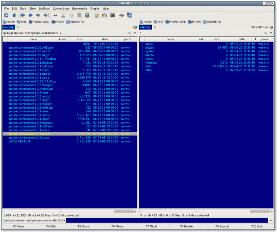Select gnome-commander-1.2.4.tar.gz in left pane
Viewport: 277px width, 232px height.
(29, 137)
